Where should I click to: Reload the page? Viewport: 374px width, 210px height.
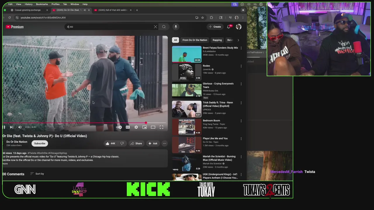(9, 17)
